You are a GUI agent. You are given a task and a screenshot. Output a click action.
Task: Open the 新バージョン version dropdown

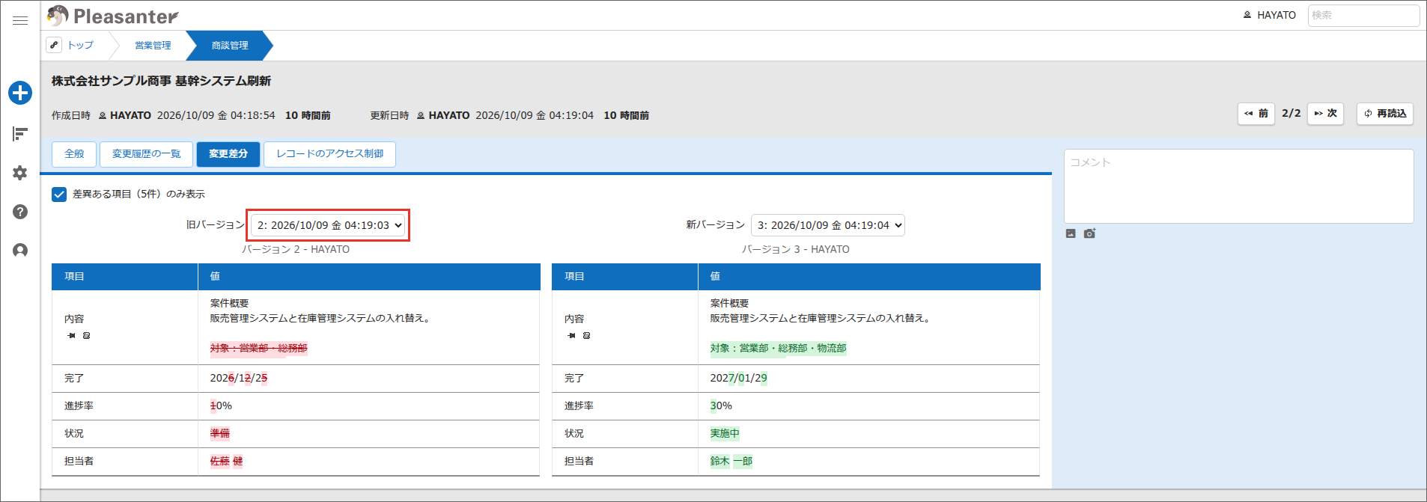click(x=828, y=225)
